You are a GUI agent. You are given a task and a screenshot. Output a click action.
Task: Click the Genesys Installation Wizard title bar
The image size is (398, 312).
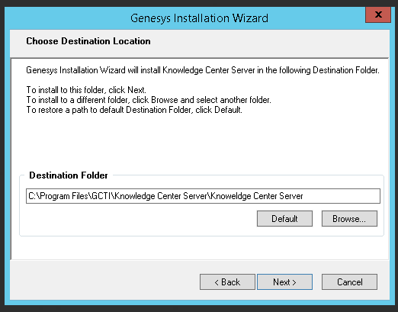coord(199,18)
